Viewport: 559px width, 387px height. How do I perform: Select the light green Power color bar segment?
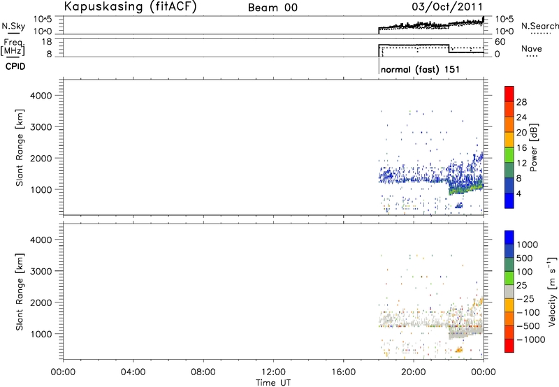tap(509, 154)
